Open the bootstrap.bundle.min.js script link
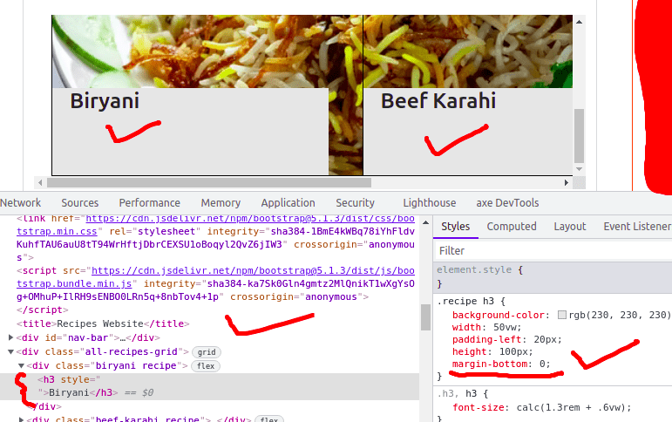Screen dimensions: 672x422 pyautogui.click(x=215, y=277)
